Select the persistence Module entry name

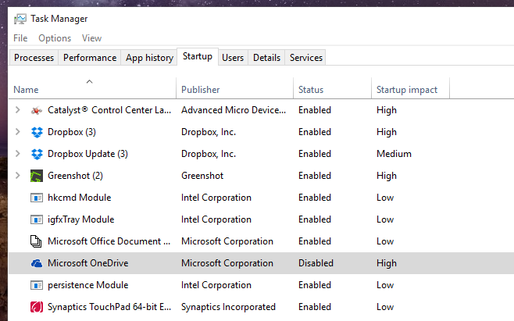pos(87,285)
